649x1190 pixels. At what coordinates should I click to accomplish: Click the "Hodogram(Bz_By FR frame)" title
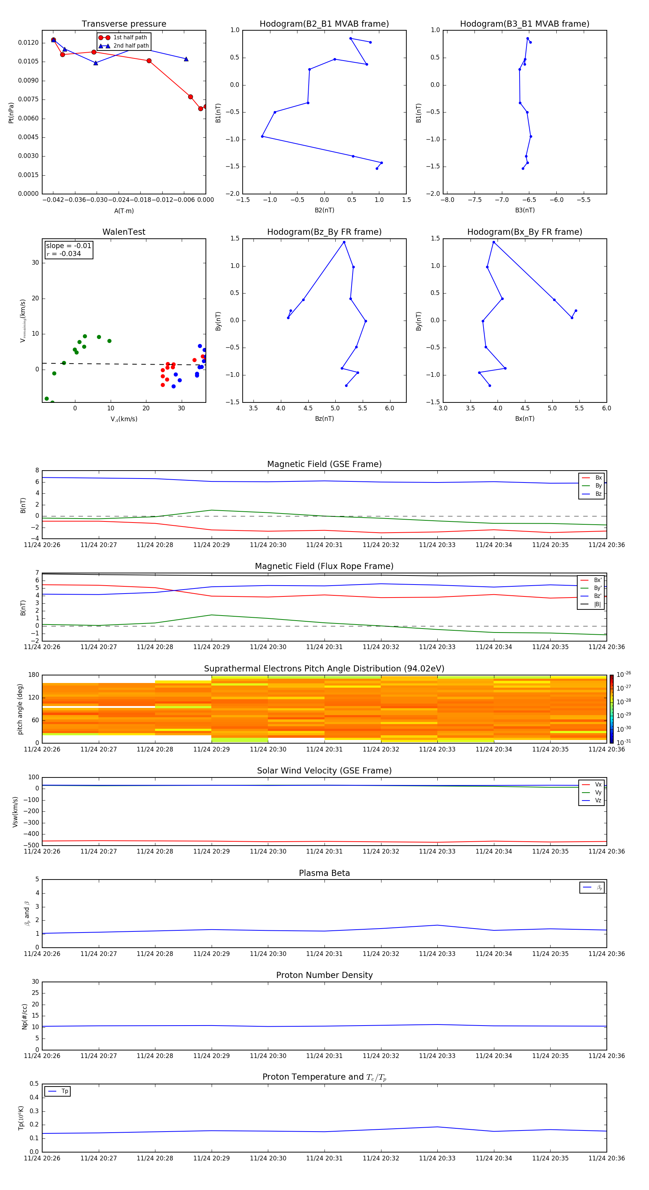tap(324, 232)
